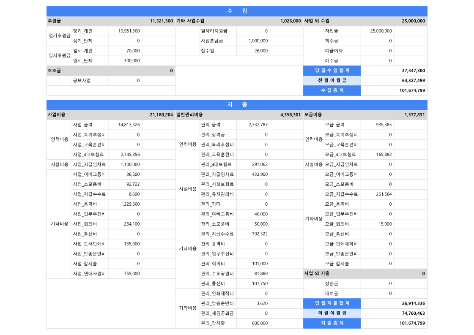474x335 pixels.
Task: Click the value '755,000'
Action: 132,274
